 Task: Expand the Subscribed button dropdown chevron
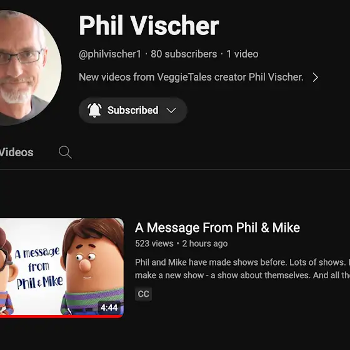pos(171,110)
